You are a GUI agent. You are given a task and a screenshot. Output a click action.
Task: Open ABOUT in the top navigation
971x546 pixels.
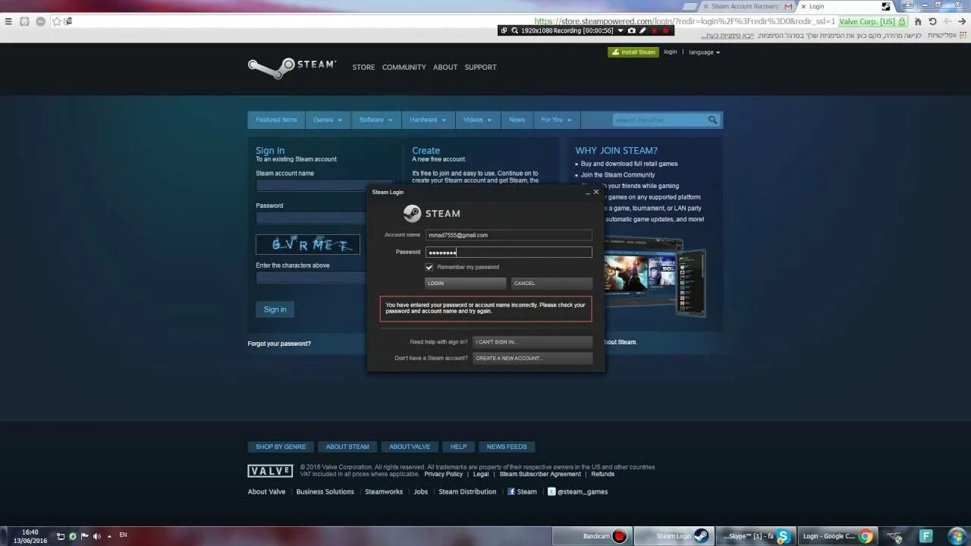445,67
